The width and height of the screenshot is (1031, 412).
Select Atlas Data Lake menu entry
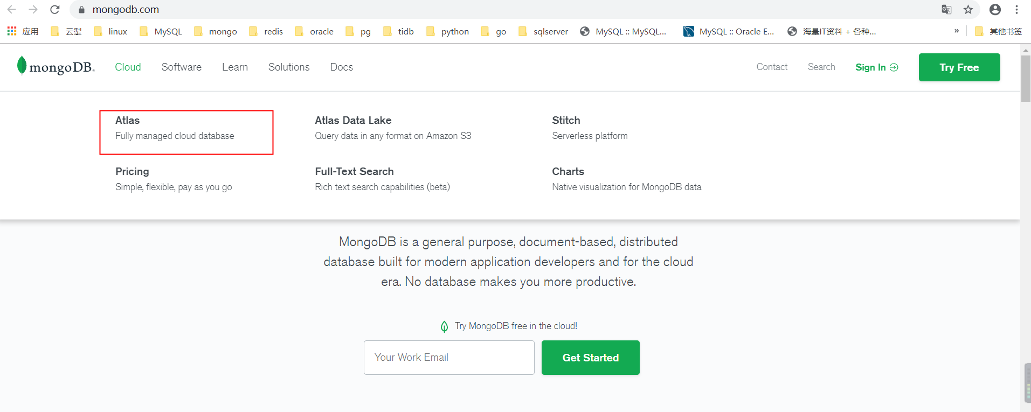click(x=393, y=128)
